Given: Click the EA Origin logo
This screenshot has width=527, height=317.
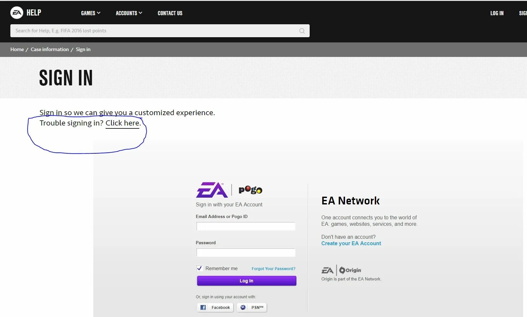Looking at the screenshot, I should pos(341,270).
